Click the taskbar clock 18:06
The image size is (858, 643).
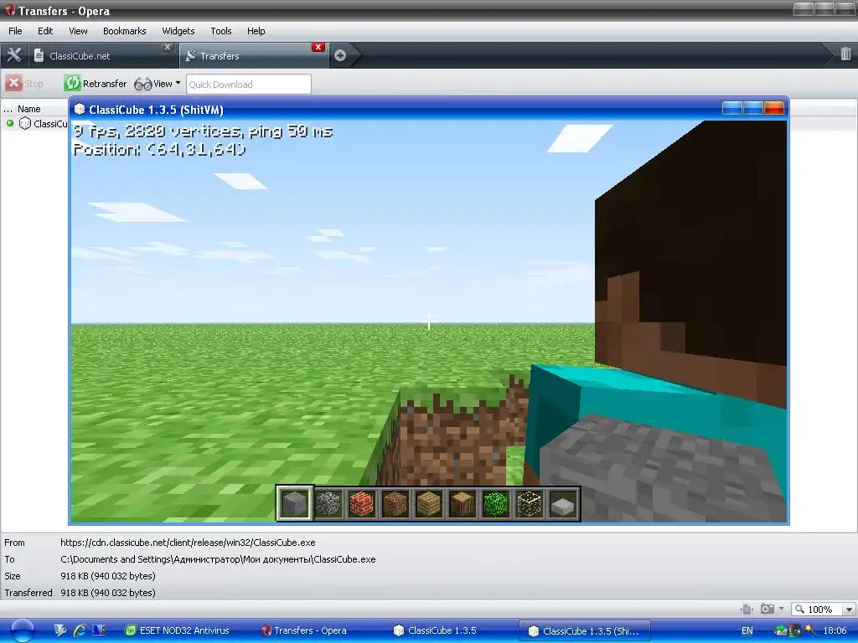[835, 630]
